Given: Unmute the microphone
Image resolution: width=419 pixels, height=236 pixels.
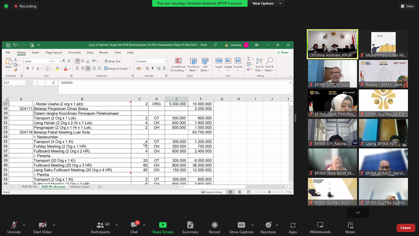Looking at the screenshot, I should (x=14, y=227).
